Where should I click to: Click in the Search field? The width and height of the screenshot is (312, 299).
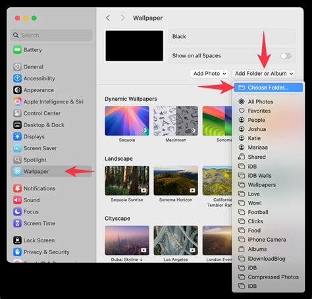pos(51,35)
